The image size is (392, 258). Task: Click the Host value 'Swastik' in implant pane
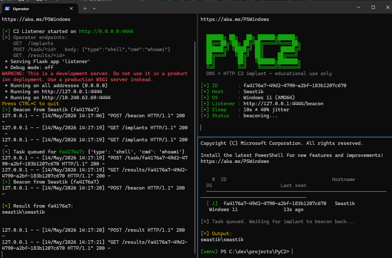coord(253,92)
